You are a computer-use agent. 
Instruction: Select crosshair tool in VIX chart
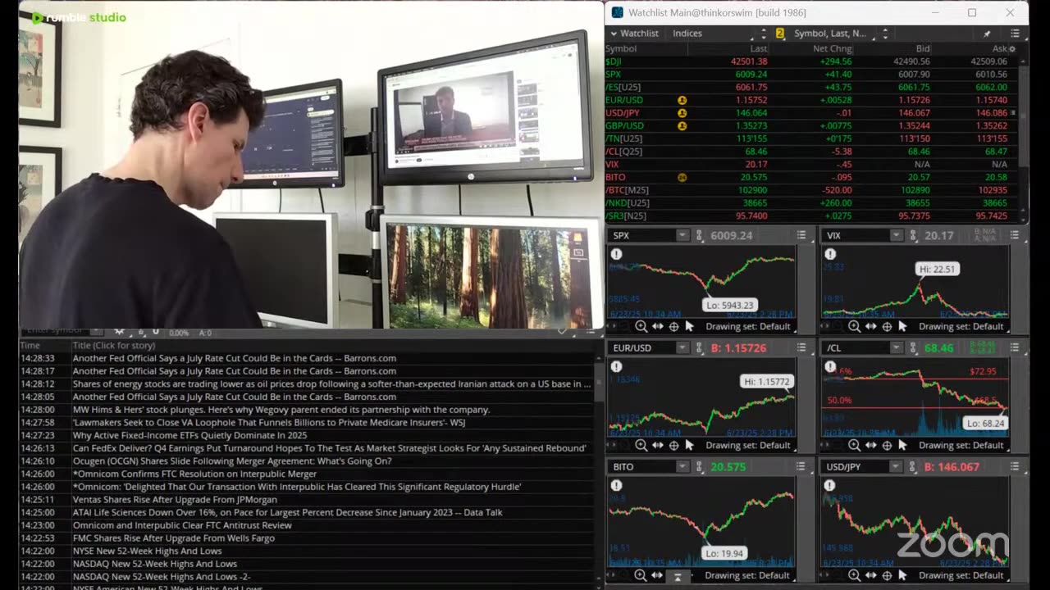click(887, 326)
